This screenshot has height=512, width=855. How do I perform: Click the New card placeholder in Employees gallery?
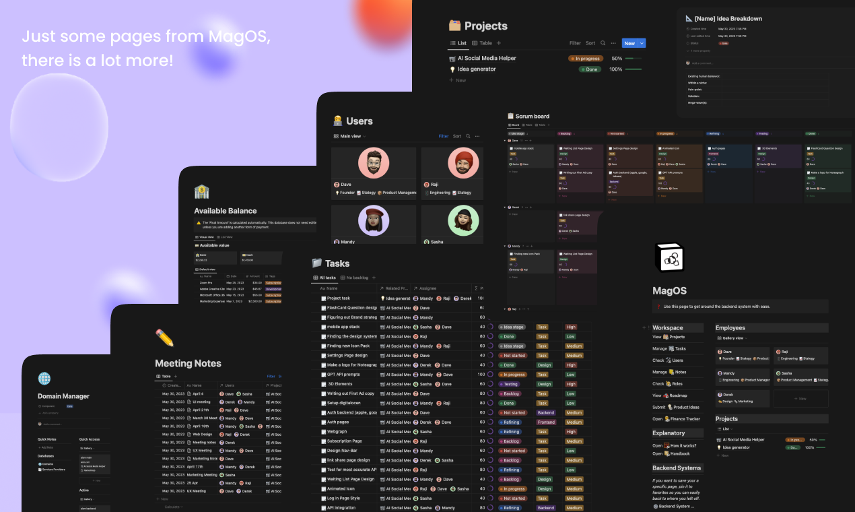click(x=800, y=398)
